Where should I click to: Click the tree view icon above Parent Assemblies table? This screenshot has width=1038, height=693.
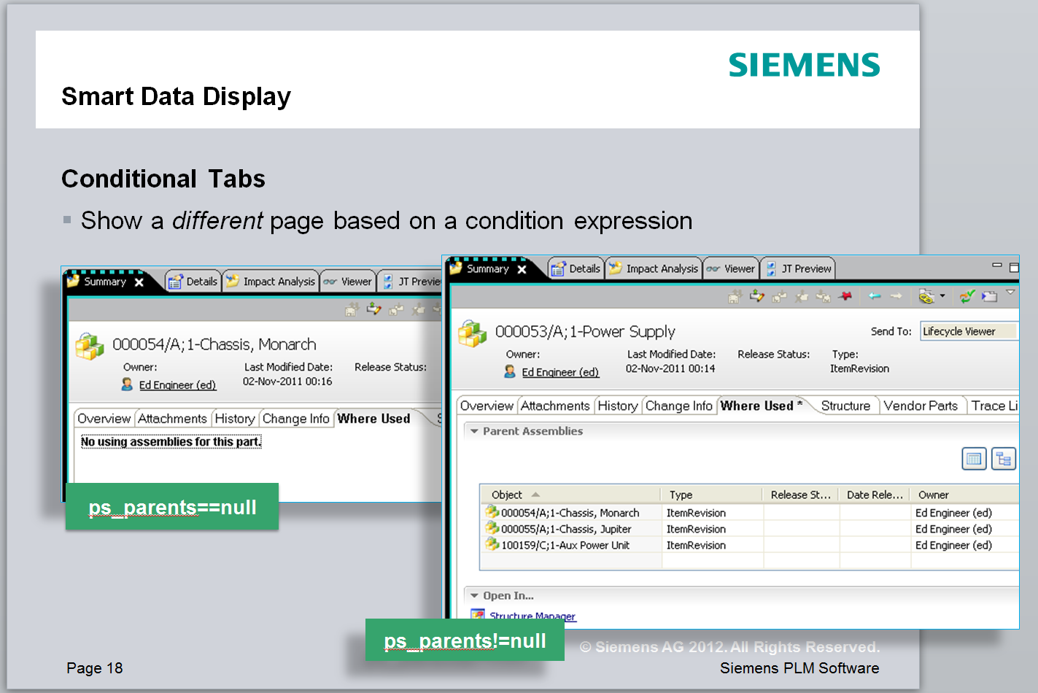point(1004,459)
